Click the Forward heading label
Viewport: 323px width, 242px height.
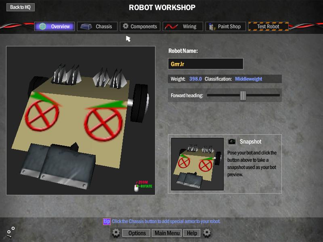pyautogui.click(x=187, y=96)
